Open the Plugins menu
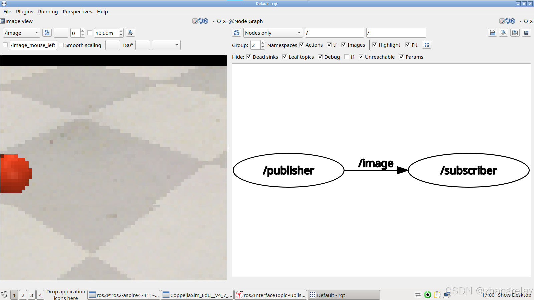This screenshot has width=534, height=300. pos(24,12)
